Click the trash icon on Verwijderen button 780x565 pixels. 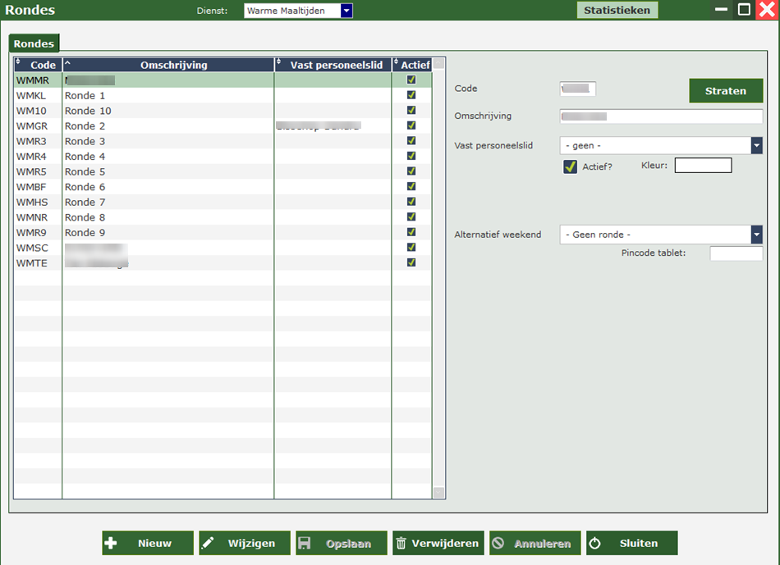pos(401,544)
